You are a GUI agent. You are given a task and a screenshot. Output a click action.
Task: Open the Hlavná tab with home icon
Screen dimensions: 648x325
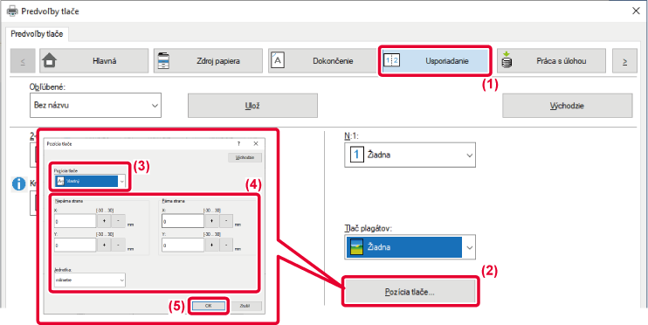tap(93, 61)
